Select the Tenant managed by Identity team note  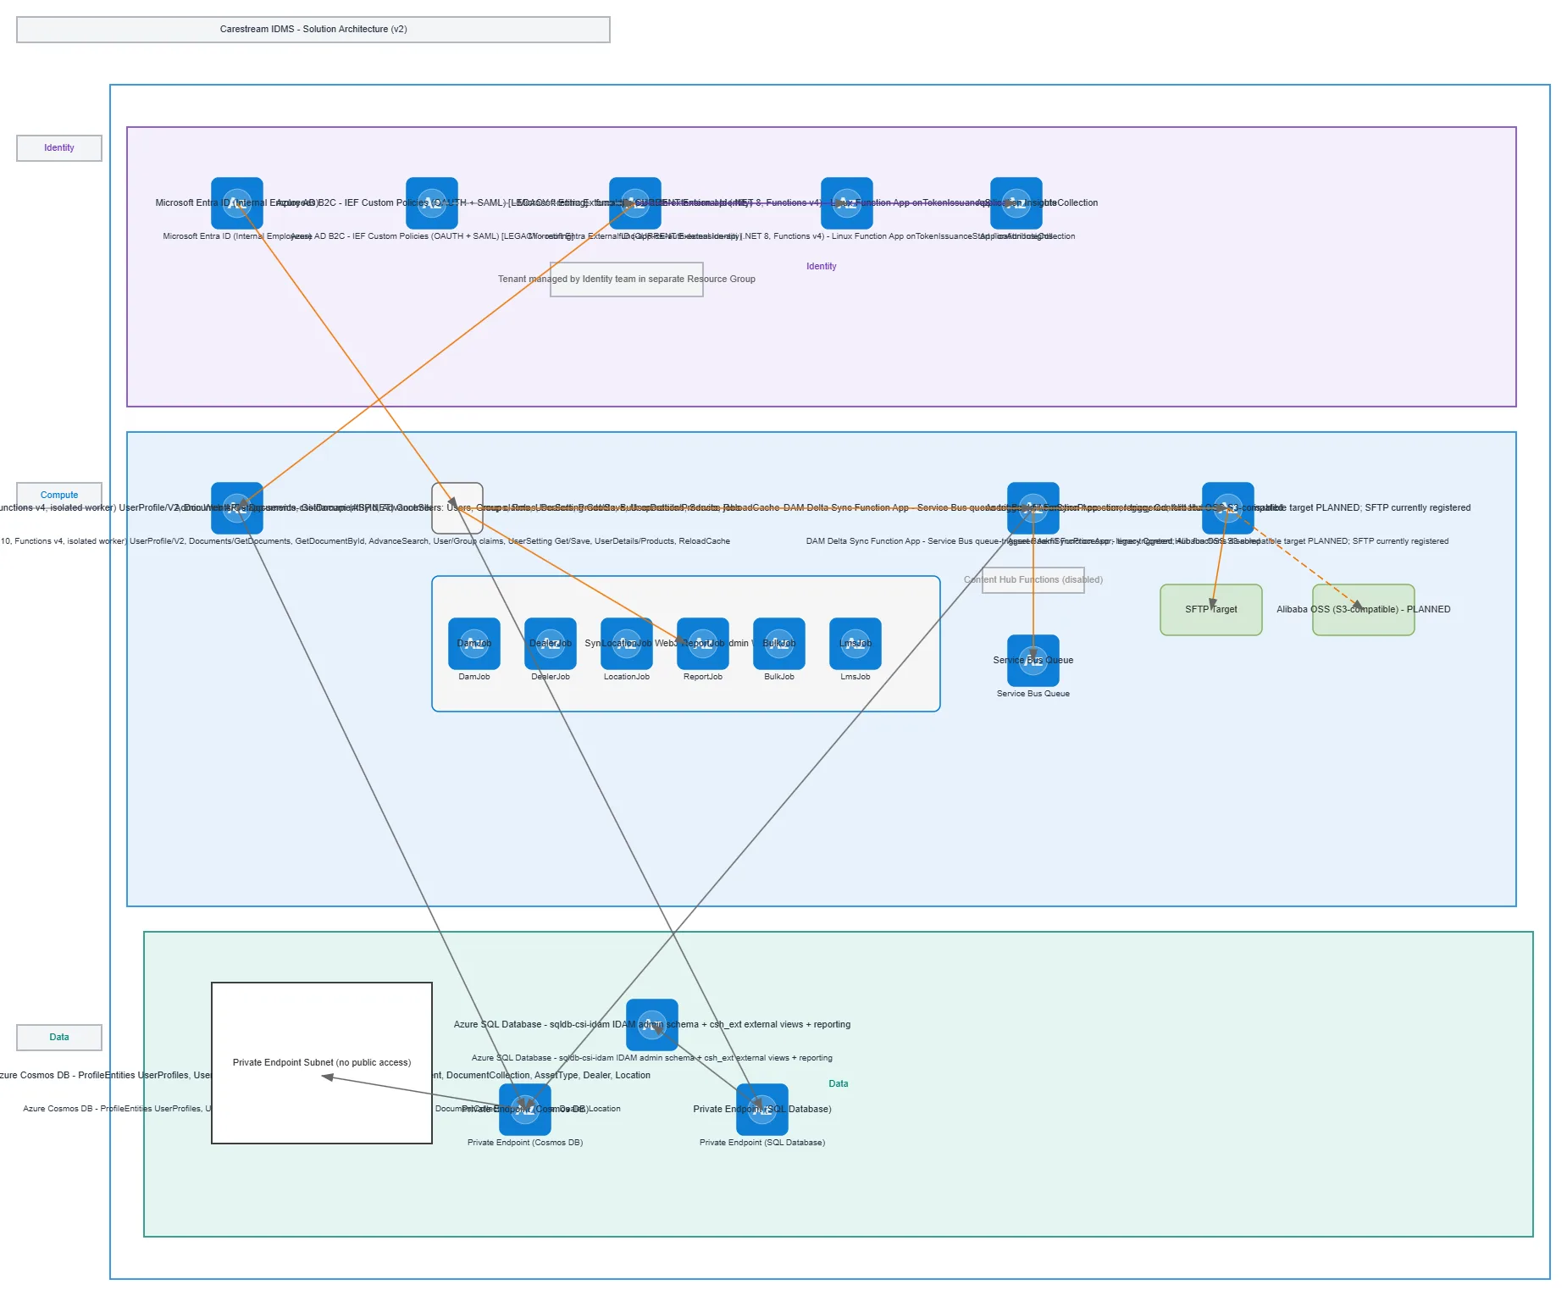[627, 280]
